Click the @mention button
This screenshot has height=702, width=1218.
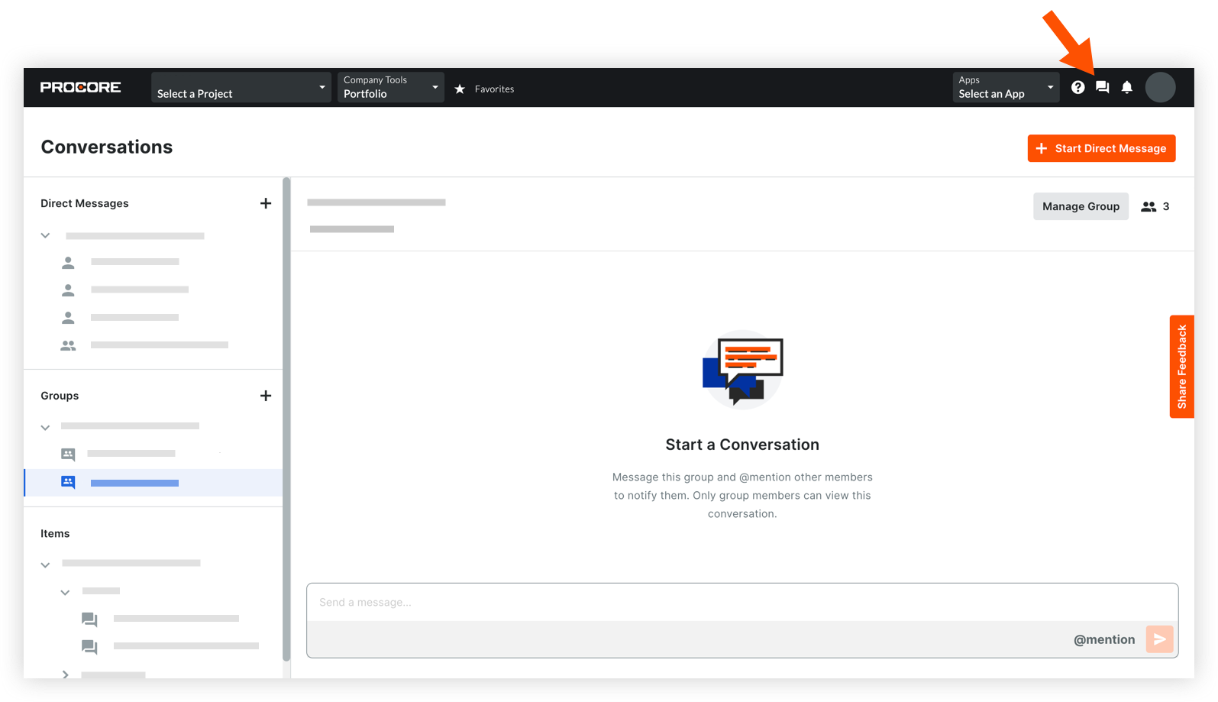pyautogui.click(x=1103, y=639)
